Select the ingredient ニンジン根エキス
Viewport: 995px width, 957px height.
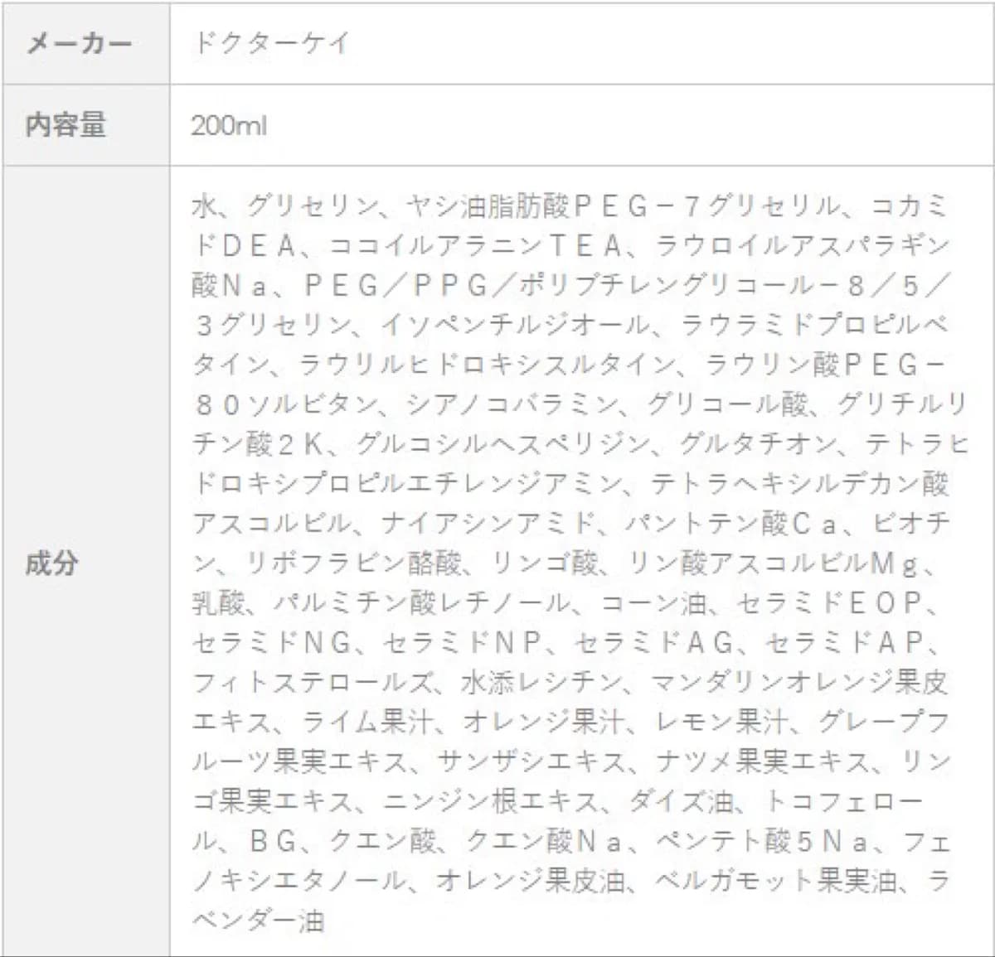(491, 802)
